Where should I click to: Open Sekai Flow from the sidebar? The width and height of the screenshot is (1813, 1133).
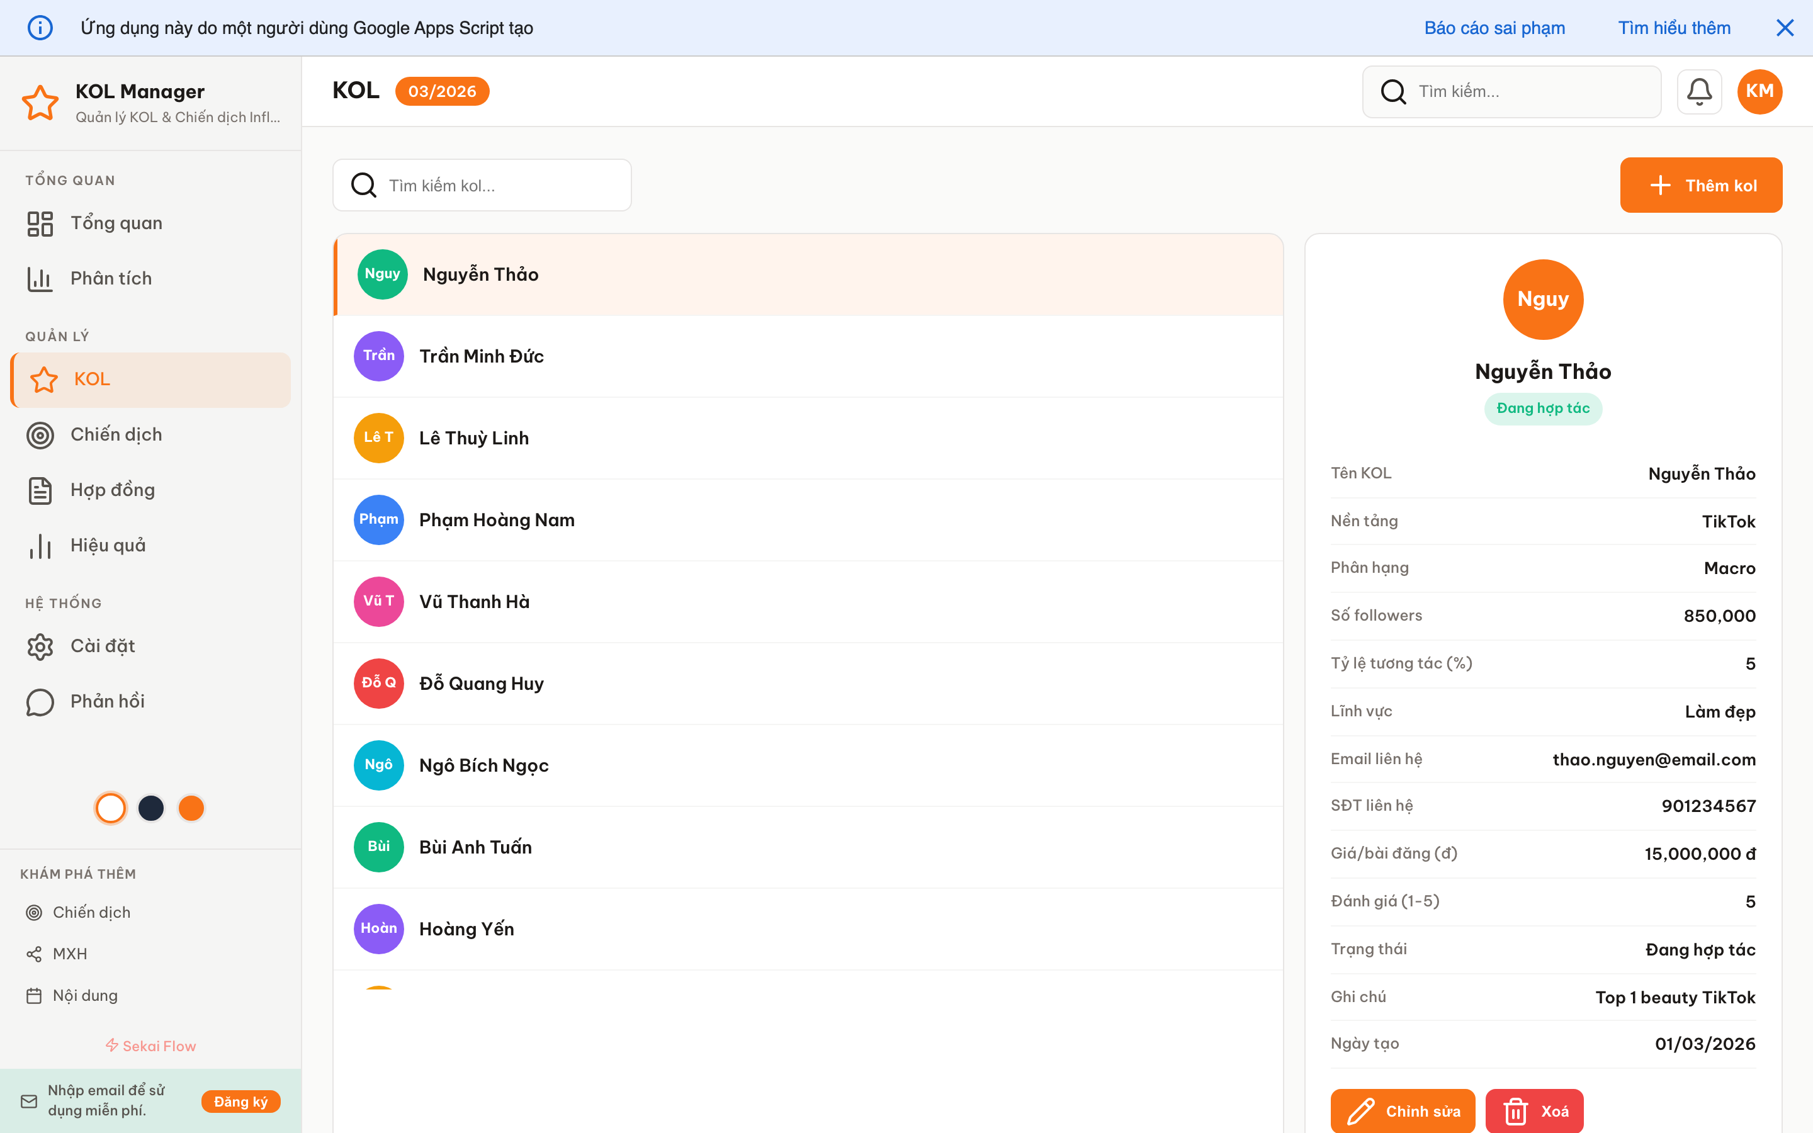click(150, 1046)
